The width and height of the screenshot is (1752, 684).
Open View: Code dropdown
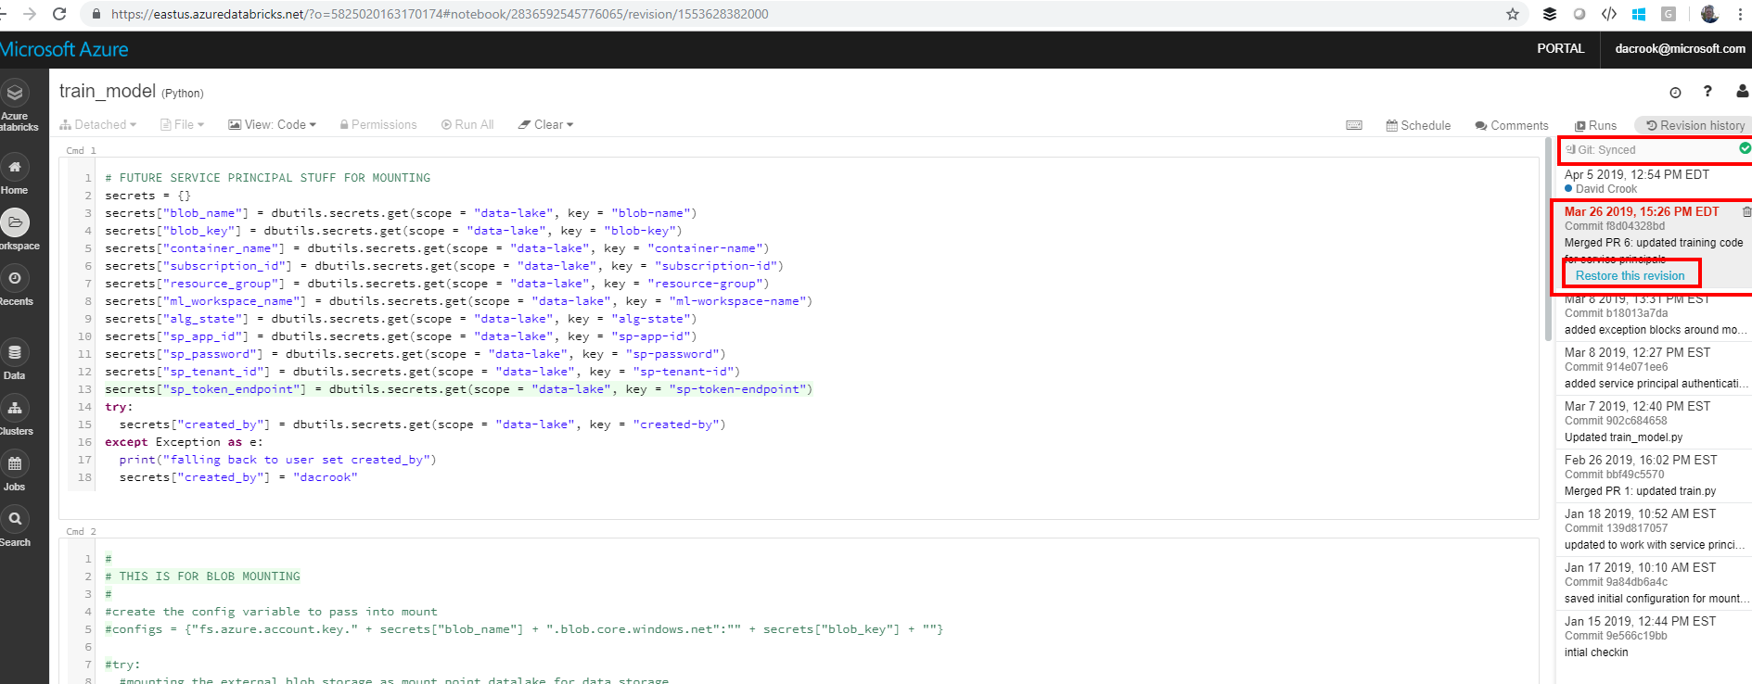click(x=273, y=124)
